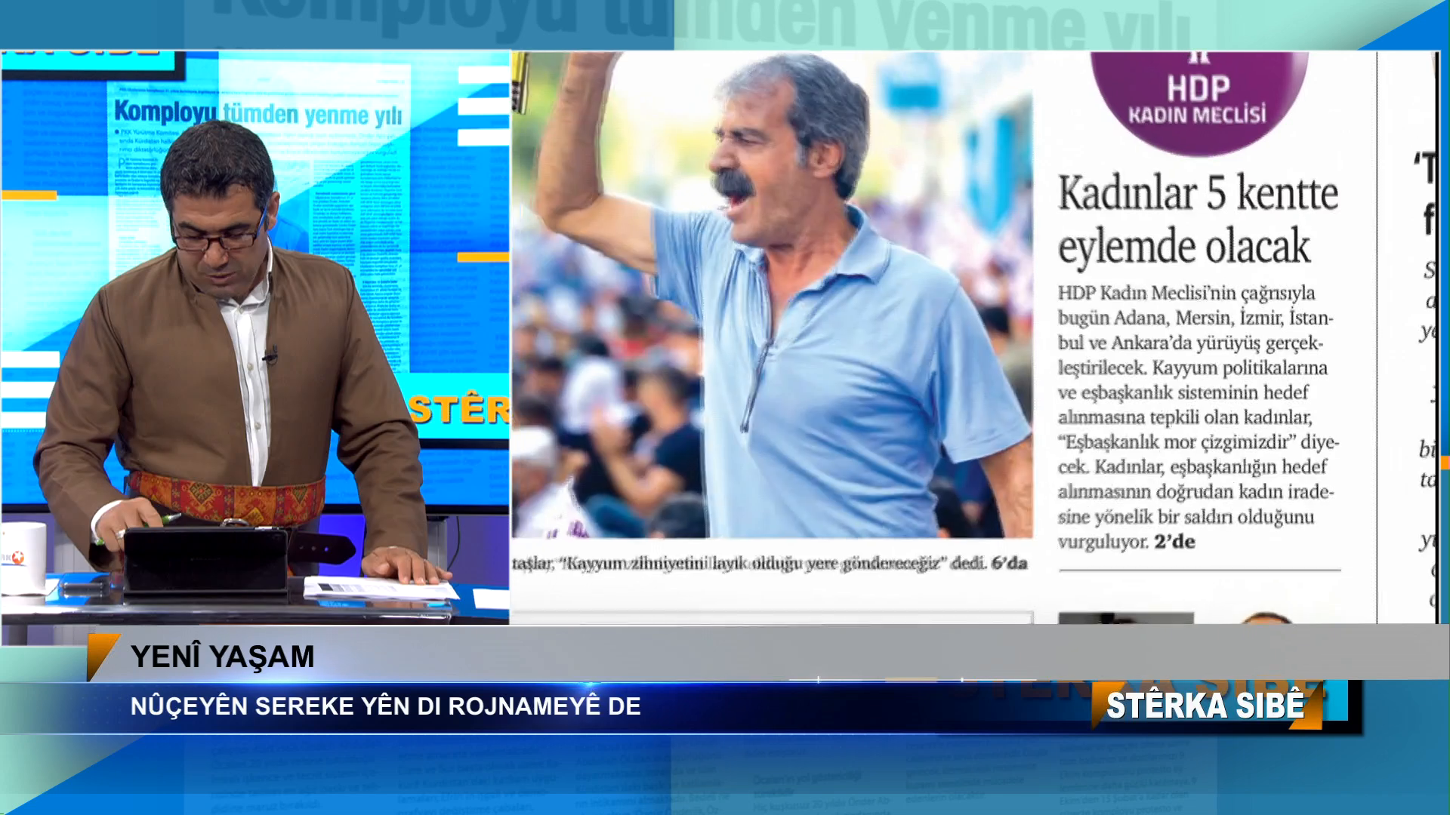
Task: Click the article paragraph starting HDP Kadın Meclisi'nin
Action: [x=1197, y=417]
